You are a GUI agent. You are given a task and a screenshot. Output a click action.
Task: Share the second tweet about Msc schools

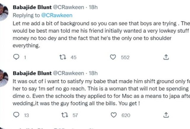coord(166,115)
